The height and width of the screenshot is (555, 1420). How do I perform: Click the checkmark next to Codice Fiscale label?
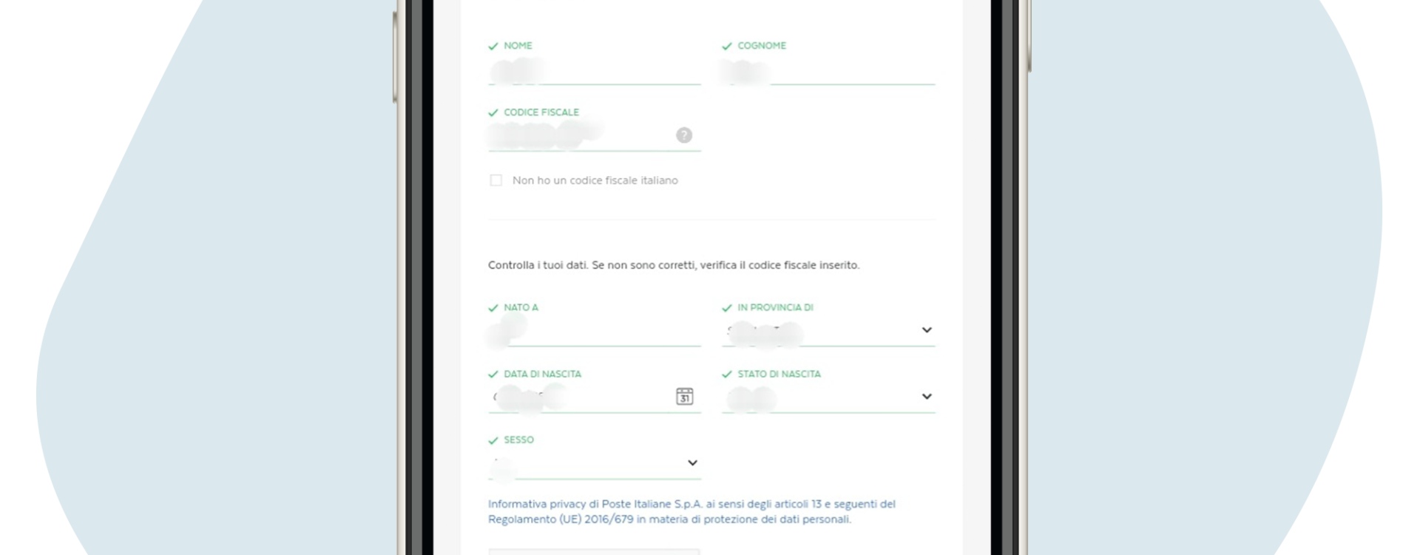[493, 112]
